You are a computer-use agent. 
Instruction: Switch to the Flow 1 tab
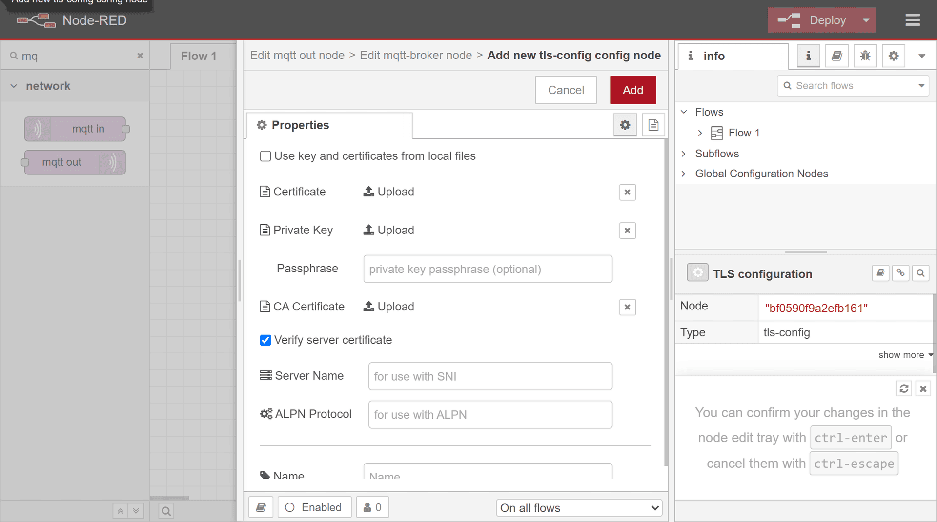pyautogui.click(x=198, y=56)
